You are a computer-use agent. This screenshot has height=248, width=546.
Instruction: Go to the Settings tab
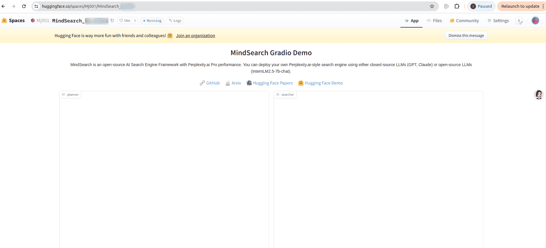(498, 21)
